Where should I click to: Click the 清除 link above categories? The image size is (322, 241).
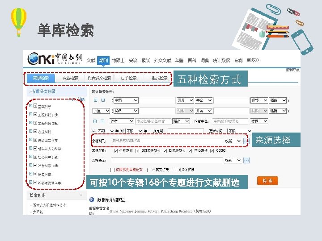tap(82, 100)
